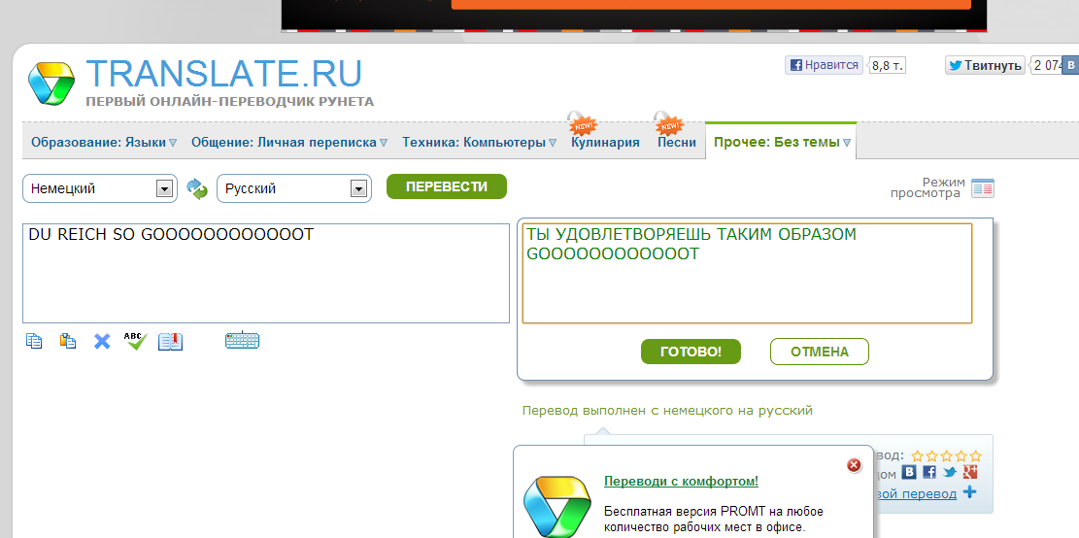Toggle the Режим просмотра view icon
Screen dimensions: 1079x538
coord(983,188)
